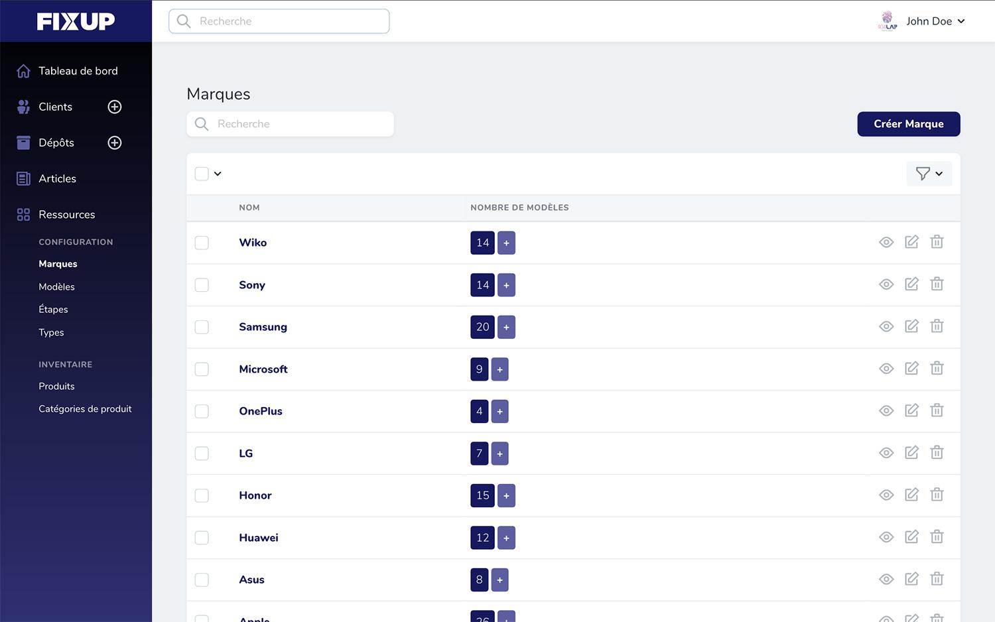Expand the bulk selection chevron
The width and height of the screenshot is (995, 622).
coord(218,174)
